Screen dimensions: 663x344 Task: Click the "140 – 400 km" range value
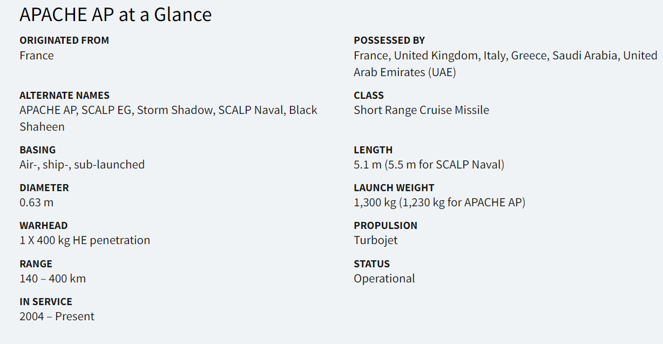(x=53, y=279)
